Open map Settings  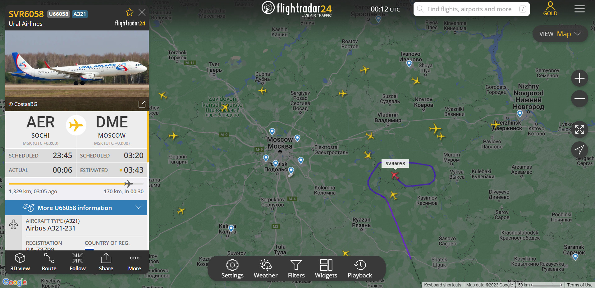(232, 269)
